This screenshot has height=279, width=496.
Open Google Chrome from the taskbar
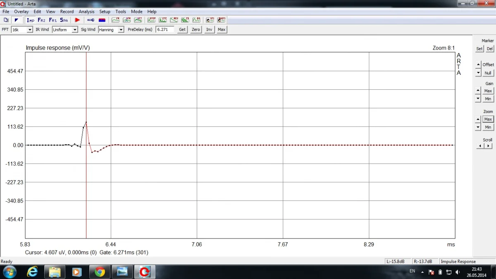[100, 272]
